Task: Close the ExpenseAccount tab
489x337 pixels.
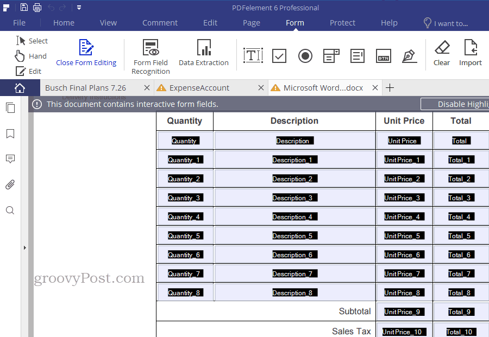Action: [261, 88]
